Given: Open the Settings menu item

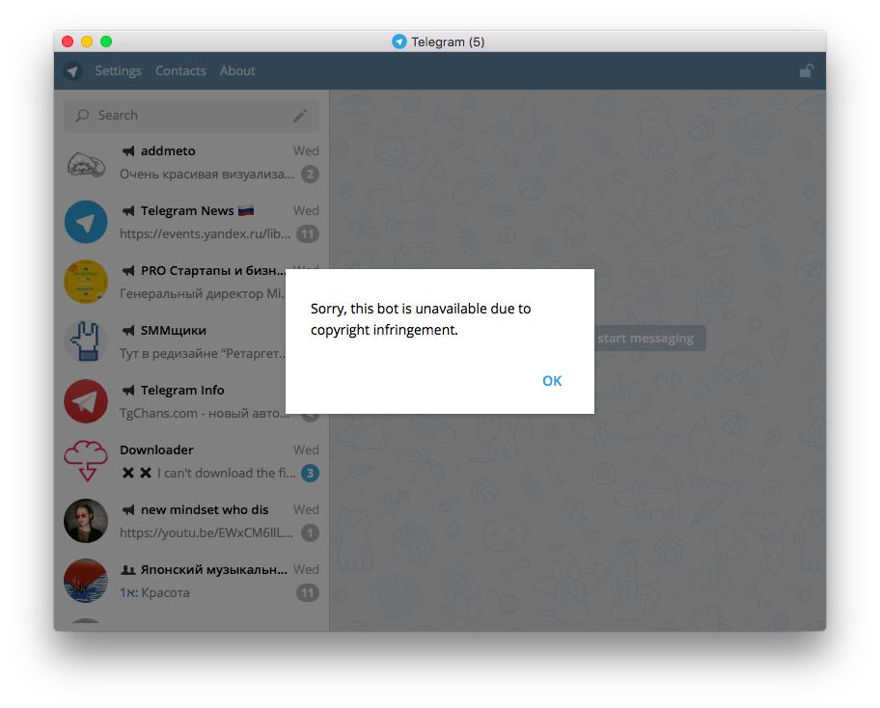Looking at the screenshot, I should (118, 70).
